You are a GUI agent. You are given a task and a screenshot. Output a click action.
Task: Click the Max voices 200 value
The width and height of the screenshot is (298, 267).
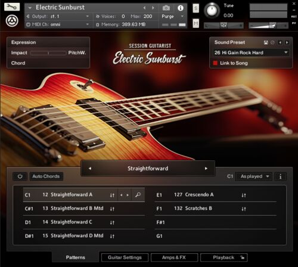(148, 16)
